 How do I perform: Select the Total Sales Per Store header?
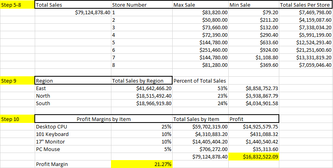(x=306, y=5)
